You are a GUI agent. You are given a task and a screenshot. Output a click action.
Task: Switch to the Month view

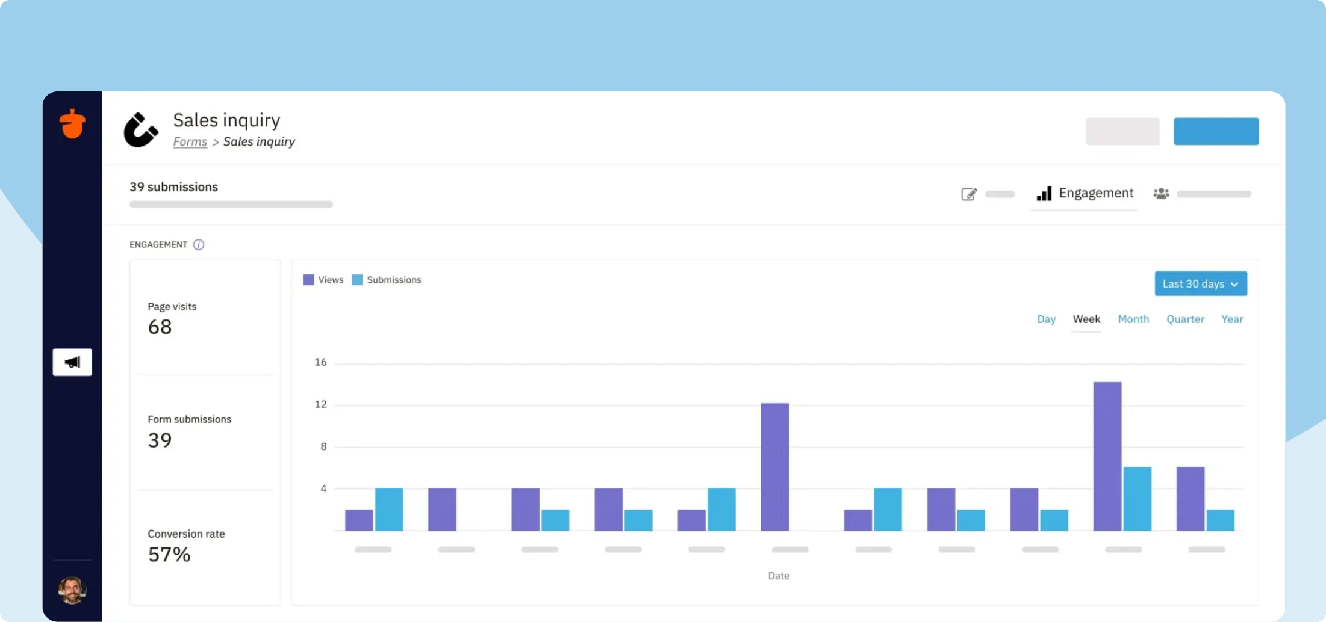[x=1133, y=319]
